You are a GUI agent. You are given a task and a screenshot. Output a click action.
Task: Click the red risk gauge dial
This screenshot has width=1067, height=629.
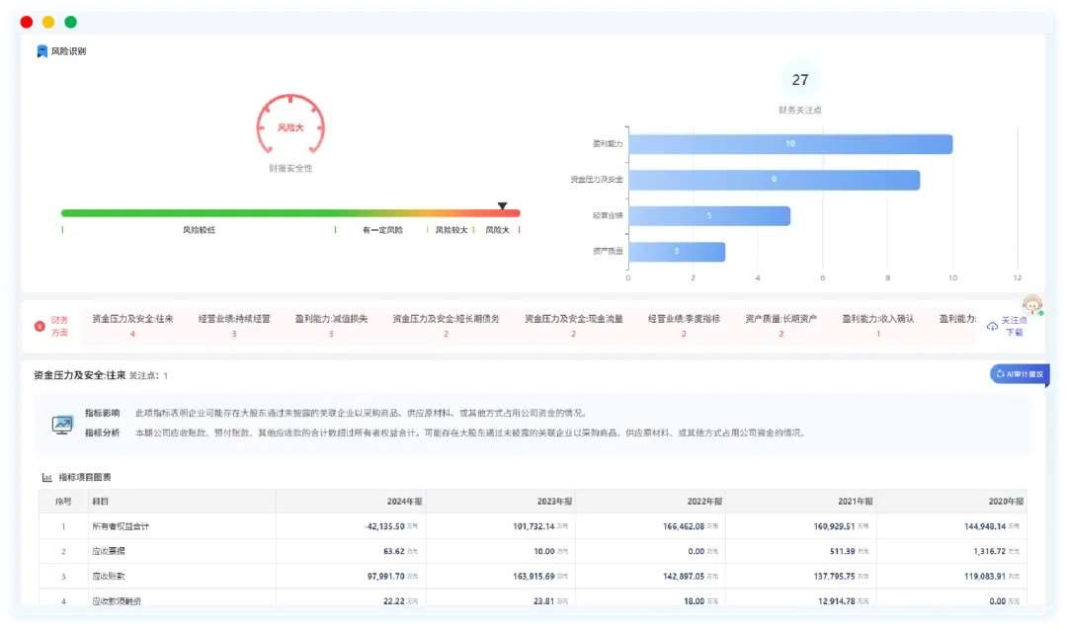pos(290,126)
